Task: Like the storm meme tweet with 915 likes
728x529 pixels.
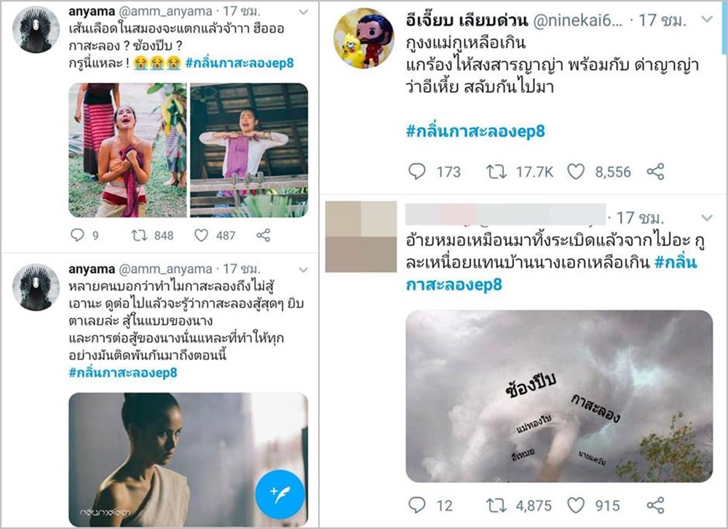Action: pyautogui.click(x=576, y=505)
